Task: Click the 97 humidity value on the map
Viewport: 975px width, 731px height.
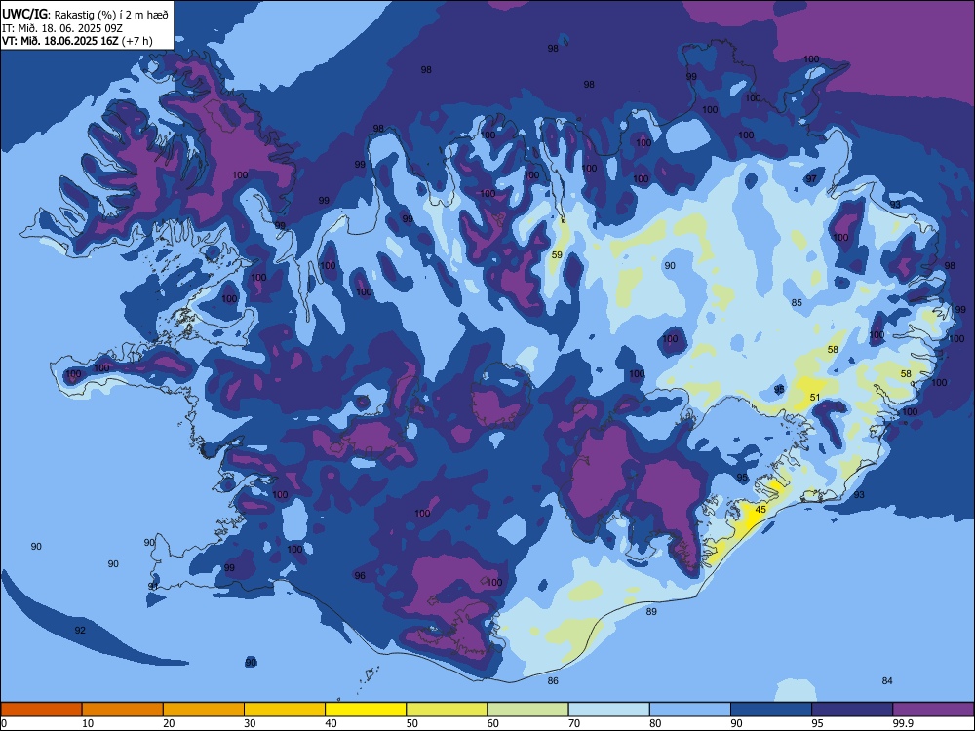Action: 811,179
